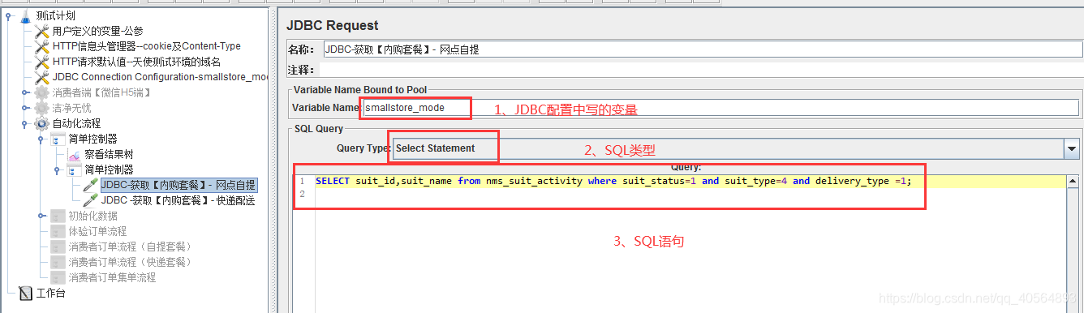This screenshot has width=1084, height=313.
Task: Click the 用户定义的变量-公参 config icon
Action: click(x=42, y=31)
